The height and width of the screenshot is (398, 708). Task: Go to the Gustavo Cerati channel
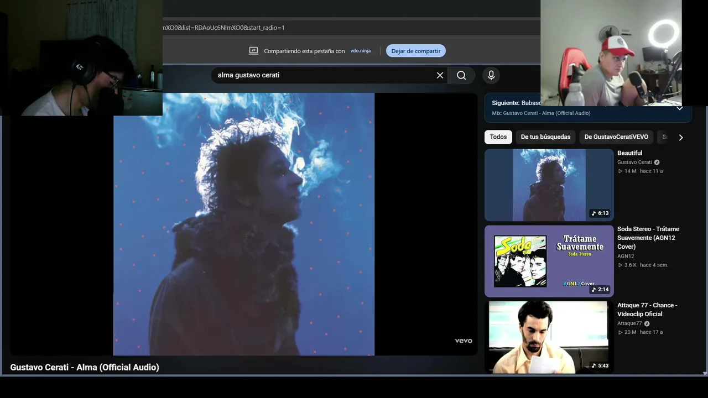pyautogui.click(x=634, y=163)
